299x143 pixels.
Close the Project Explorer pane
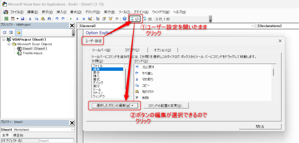pyautogui.click(x=72, y=25)
